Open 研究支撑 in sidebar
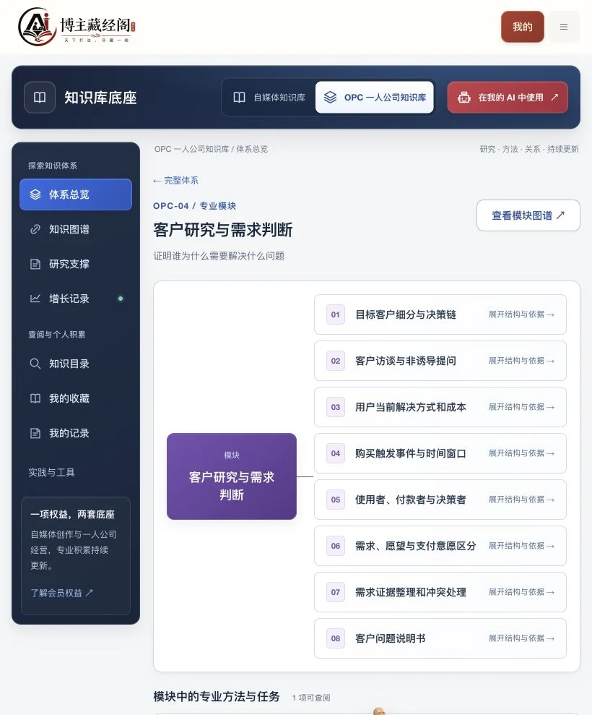592x715 pixels. click(76, 264)
